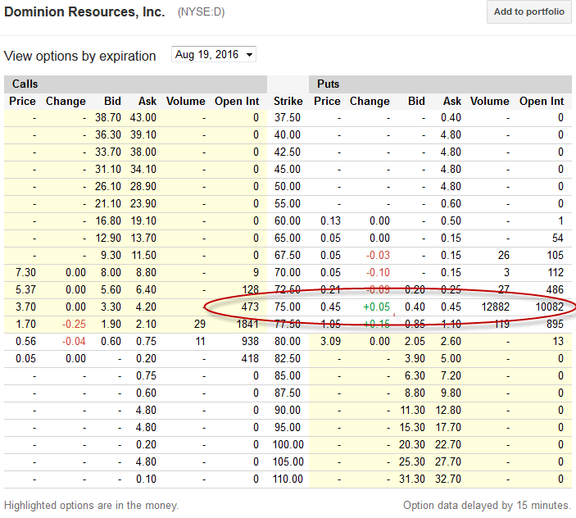This screenshot has height=518, width=576.
Task: Click the Puts Ask column header
Action: point(451,101)
